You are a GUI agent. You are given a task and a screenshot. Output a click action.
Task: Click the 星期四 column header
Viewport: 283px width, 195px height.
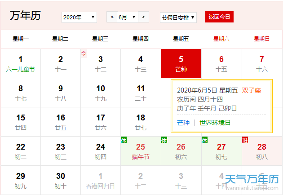tap(141, 39)
